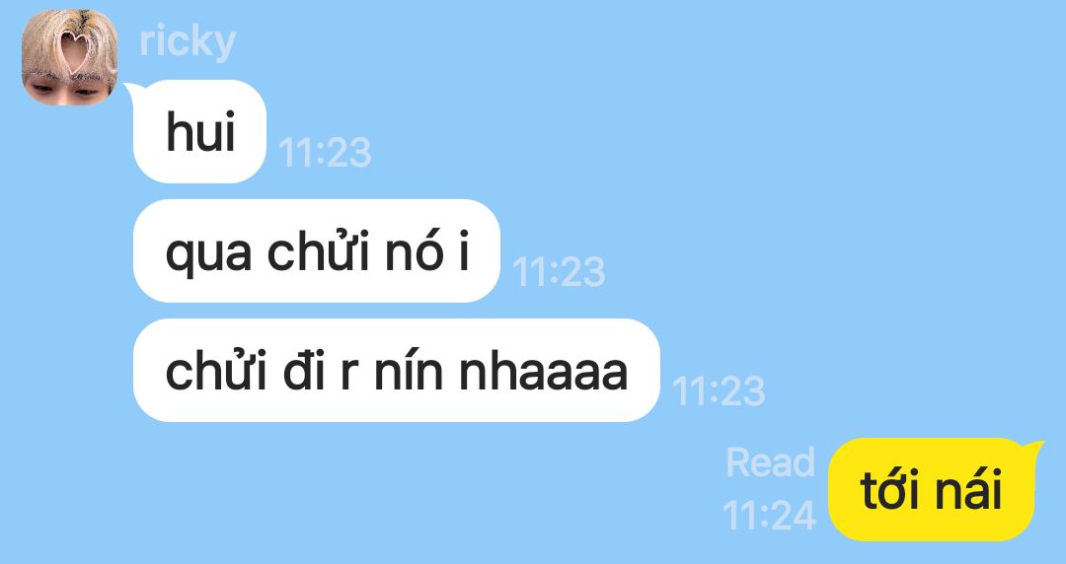Open ricky's profile picture
The width and height of the screenshot is (1066, 564).
tap(69, 57)
